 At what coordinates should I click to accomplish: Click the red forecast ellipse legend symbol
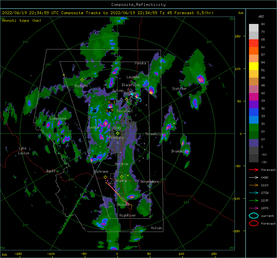tap(254, 223)
